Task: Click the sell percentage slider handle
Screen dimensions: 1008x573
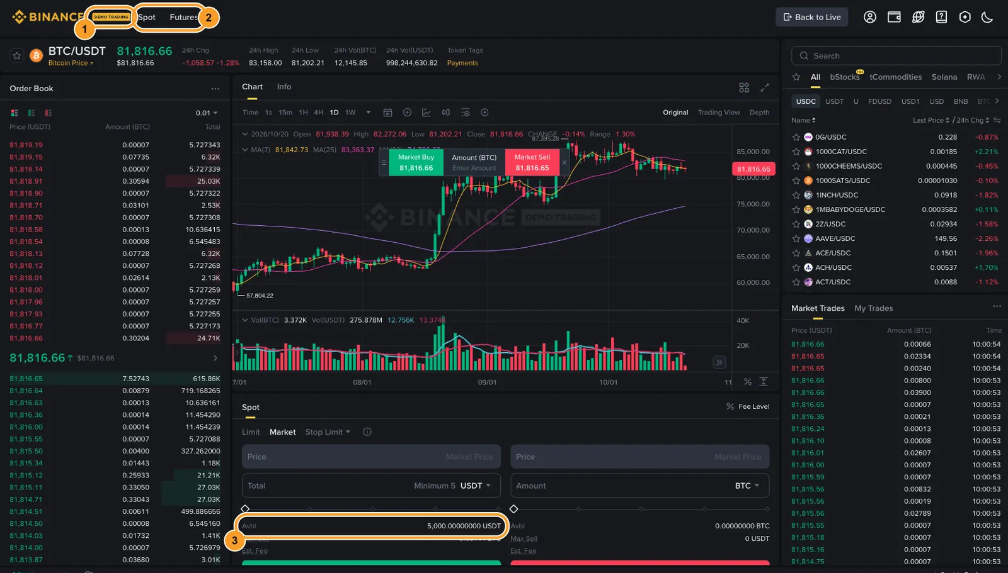Action: pos(514,509)
